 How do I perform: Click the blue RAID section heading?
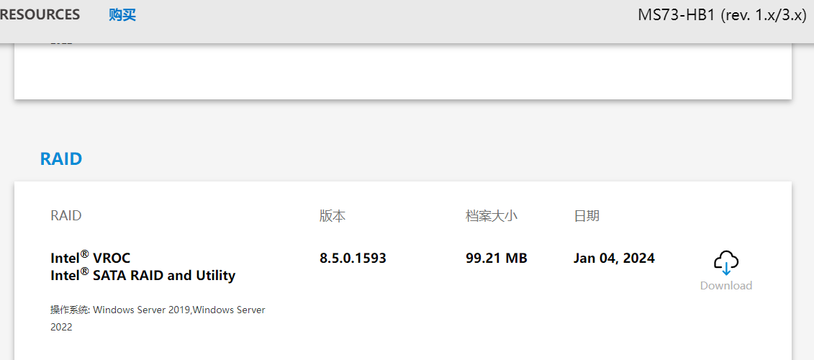pos(61,159)
